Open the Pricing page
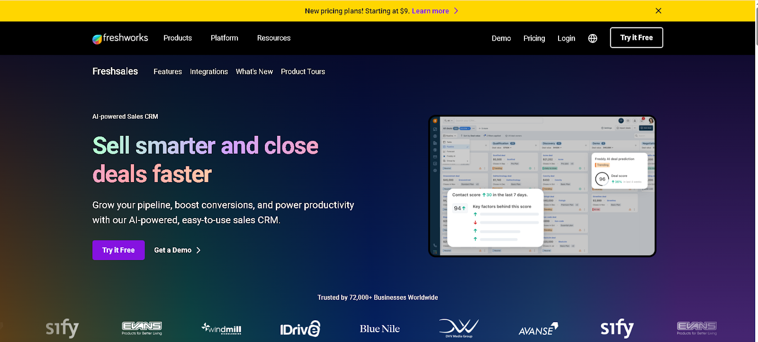This screenshot has width=758, height=342. [x=534, y=38]
